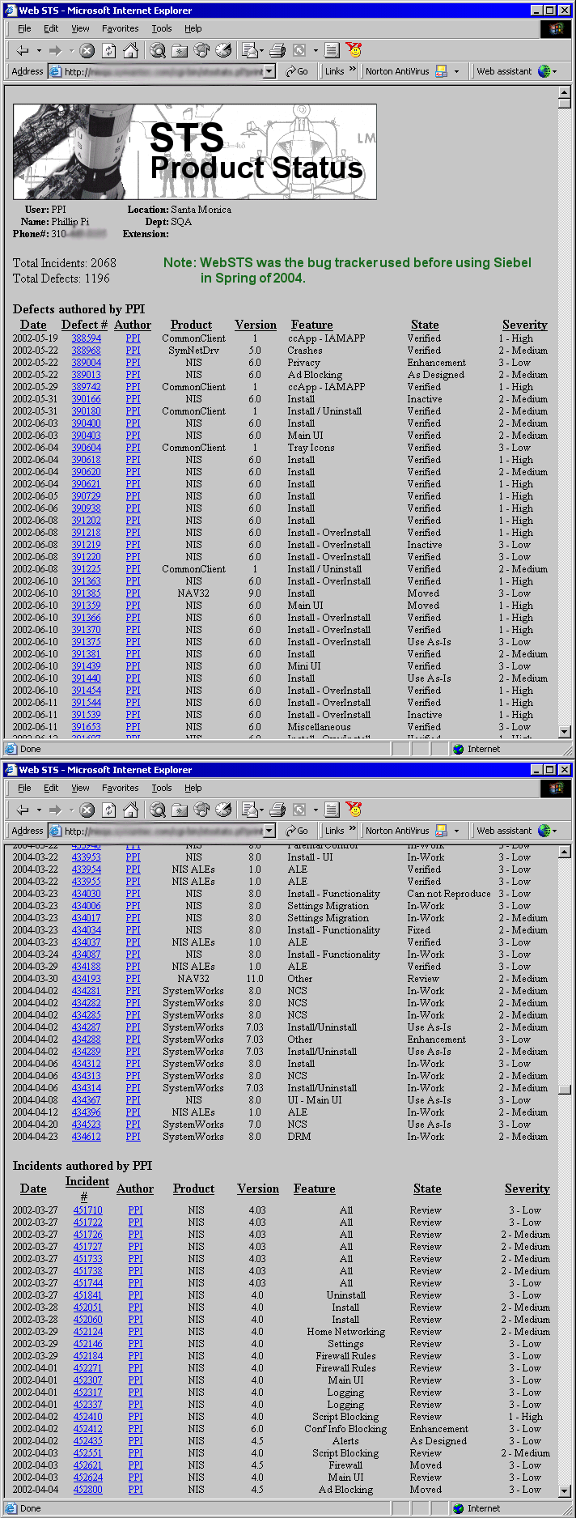Open the Norton AntiVirus dropdown in the top window
The image size is (576, 1518).
[456, 71]
